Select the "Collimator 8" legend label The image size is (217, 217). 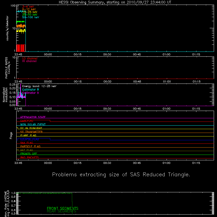coord(30,90)
